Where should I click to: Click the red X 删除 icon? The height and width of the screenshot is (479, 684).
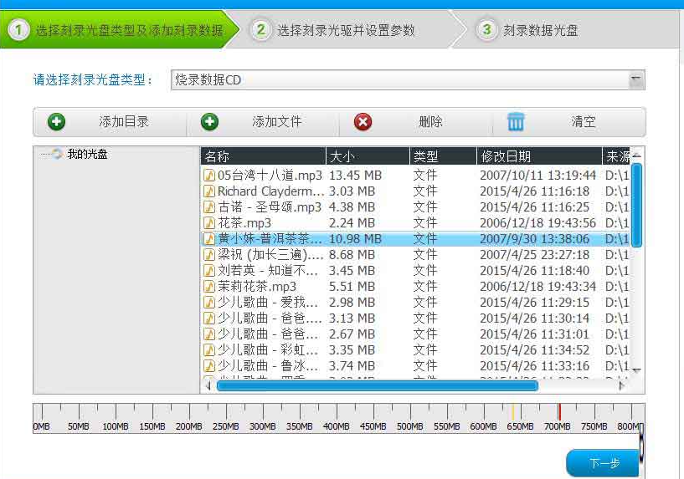(363, 122)
